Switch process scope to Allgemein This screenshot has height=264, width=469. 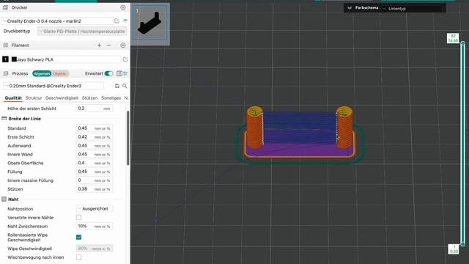tap(42, 73)
